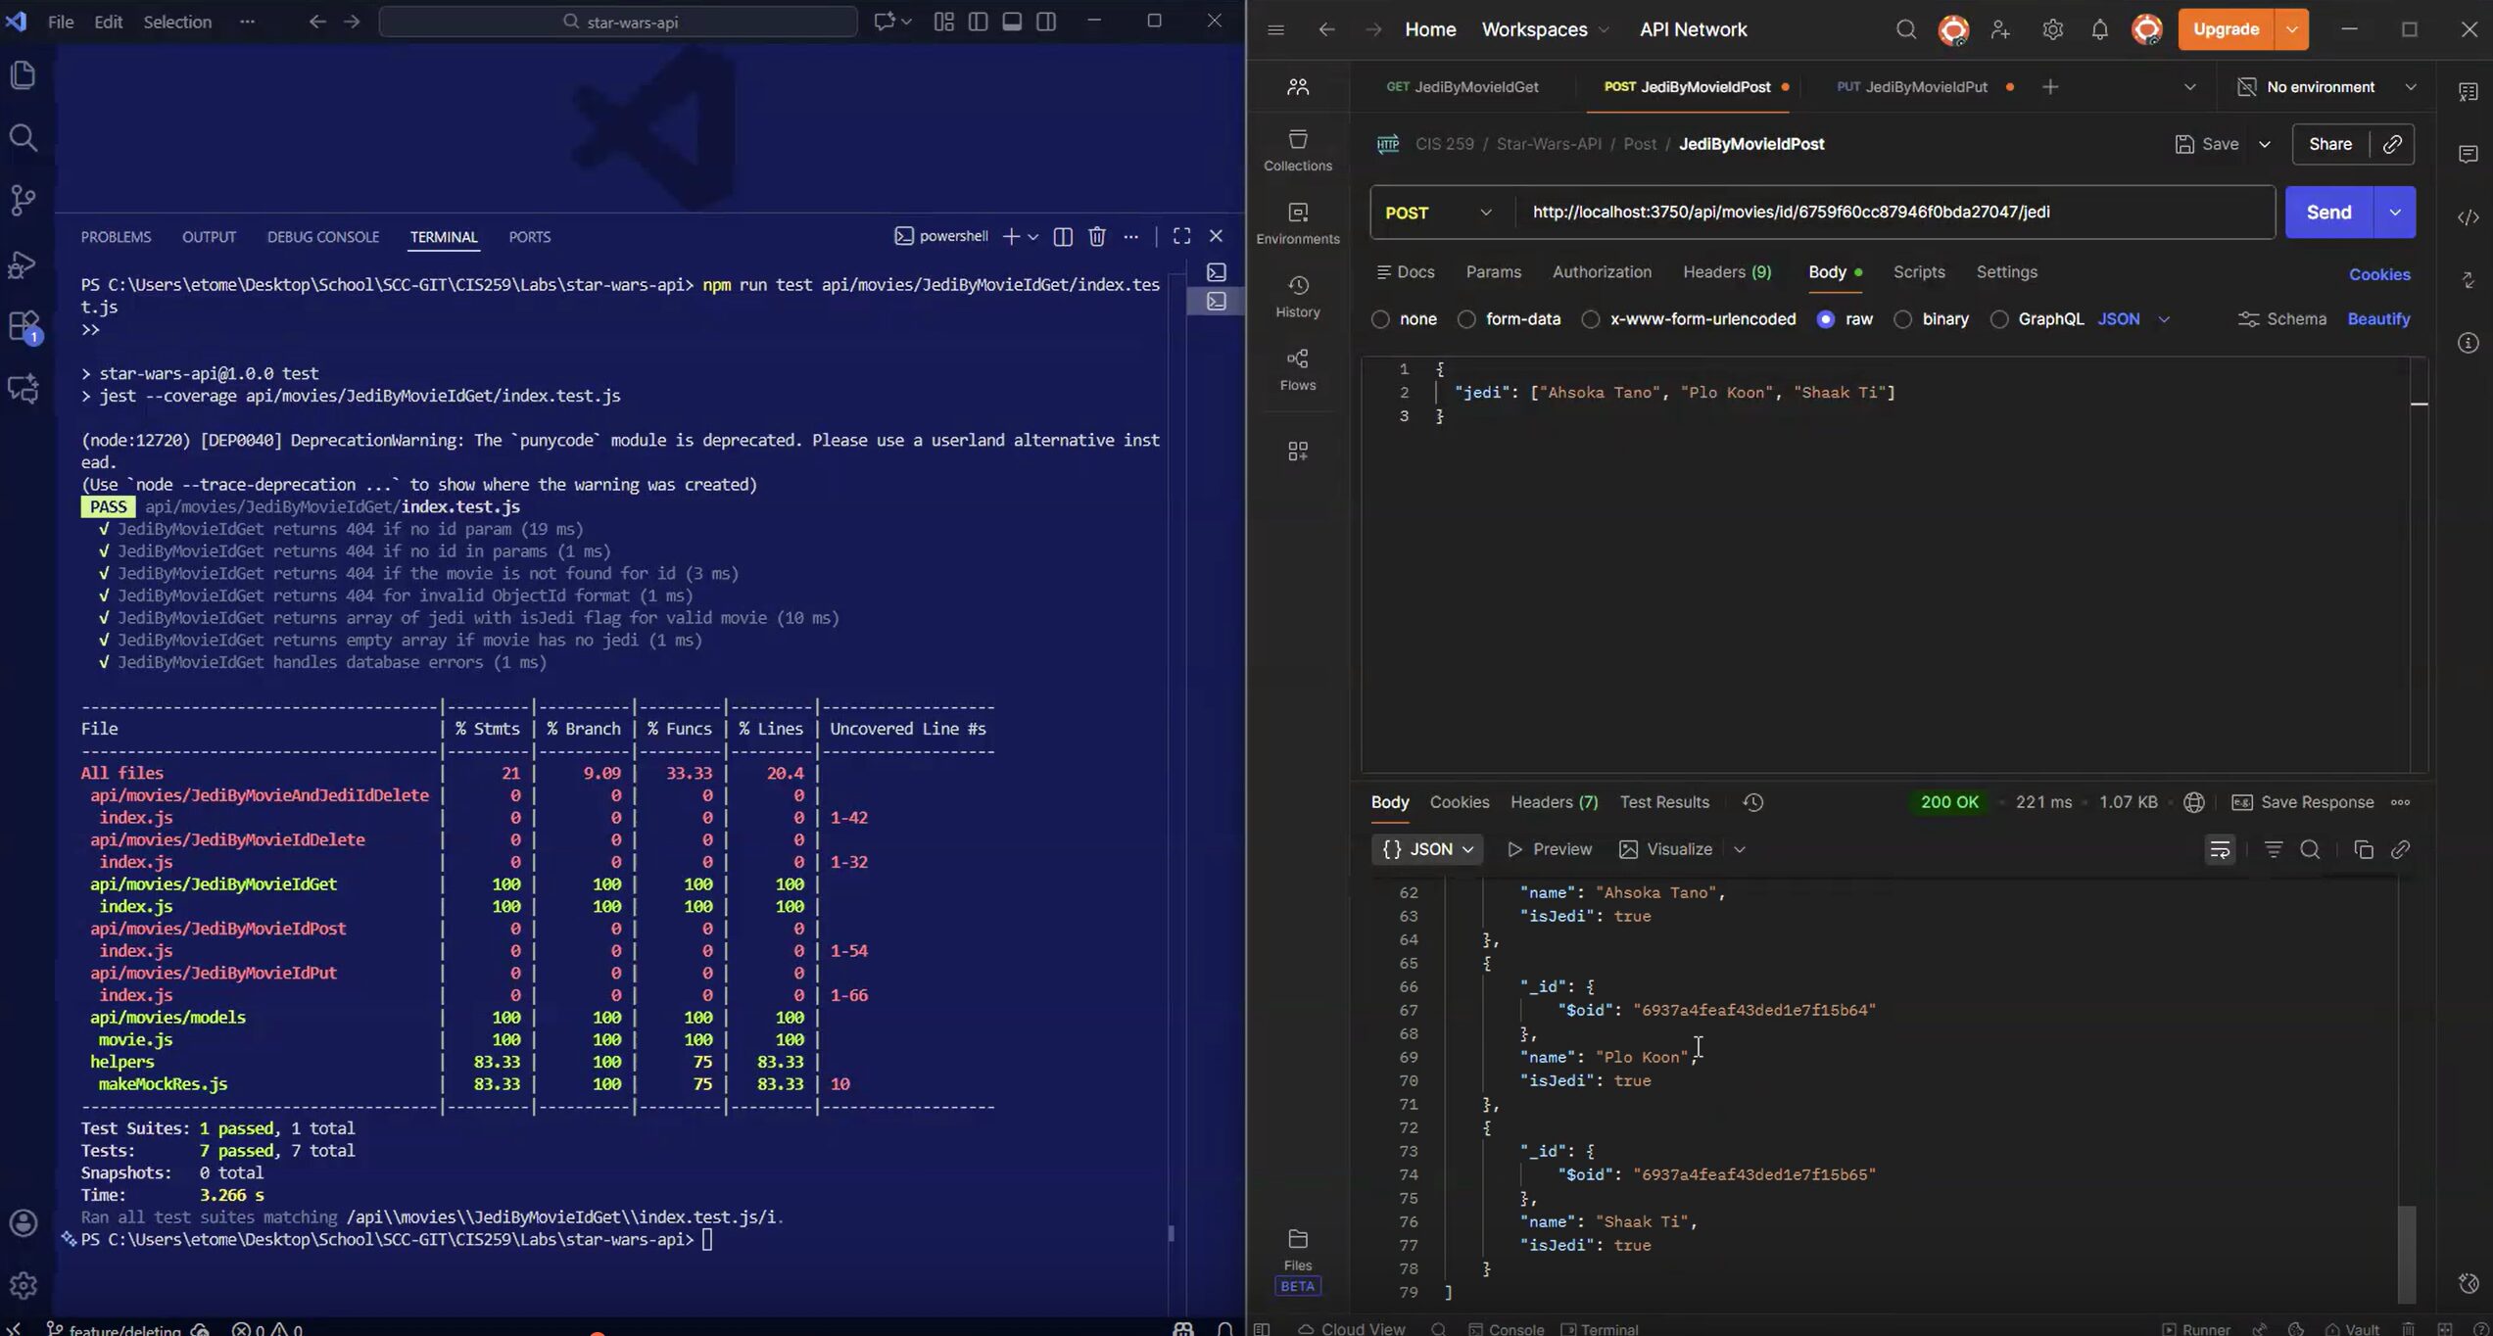
Task: Open JSON response format dropdown
Action: (1427, 849)
